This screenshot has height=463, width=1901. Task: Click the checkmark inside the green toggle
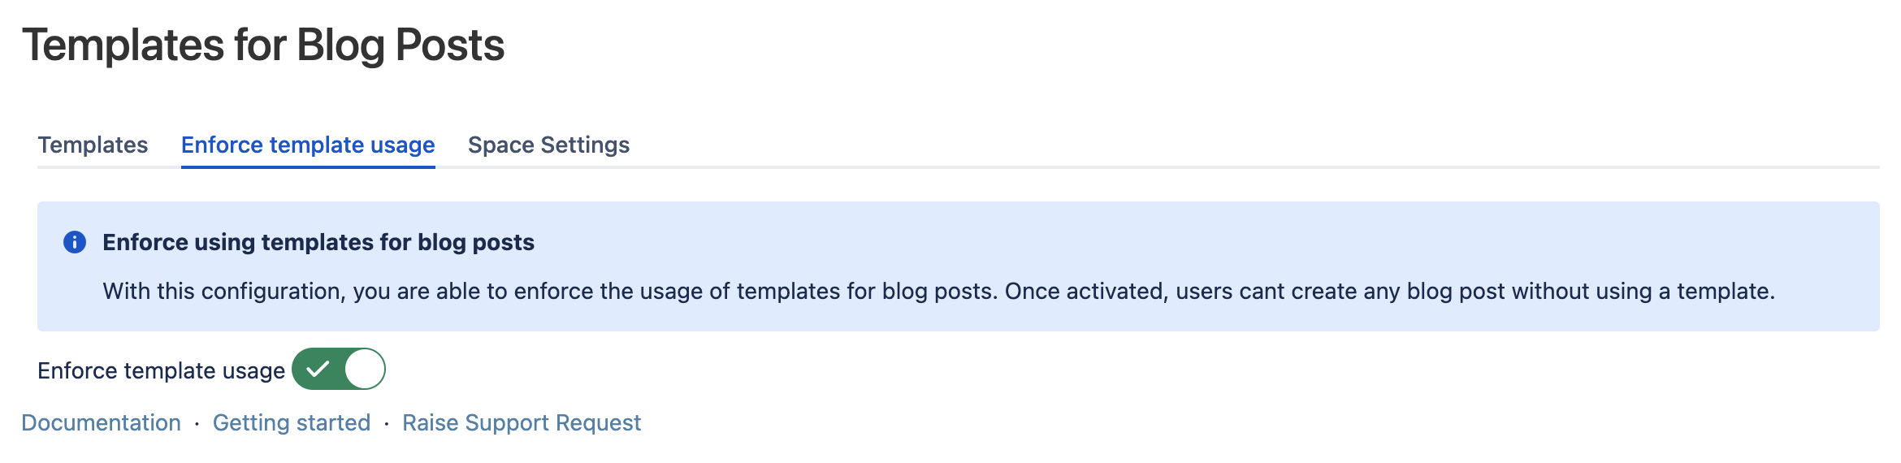(x=318, y=370)
